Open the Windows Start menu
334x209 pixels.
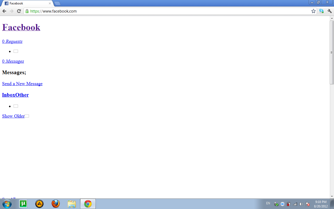pos(7,204)
